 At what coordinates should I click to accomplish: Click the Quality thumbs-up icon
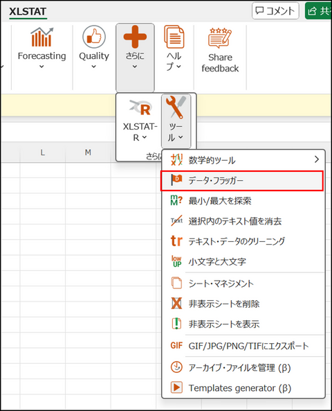pos(94,37)
